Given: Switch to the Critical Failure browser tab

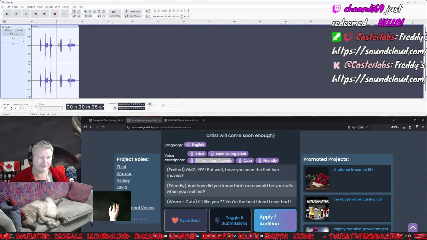Looking at the screenshot, I should pyautogui.click(x=144, y=120).
